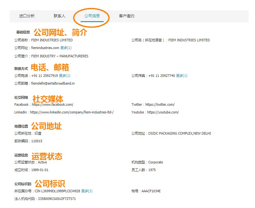Click the 公司标识码 section heading
Screen dimensions: 255x208
pyautogui.click(x=23, y=184)
